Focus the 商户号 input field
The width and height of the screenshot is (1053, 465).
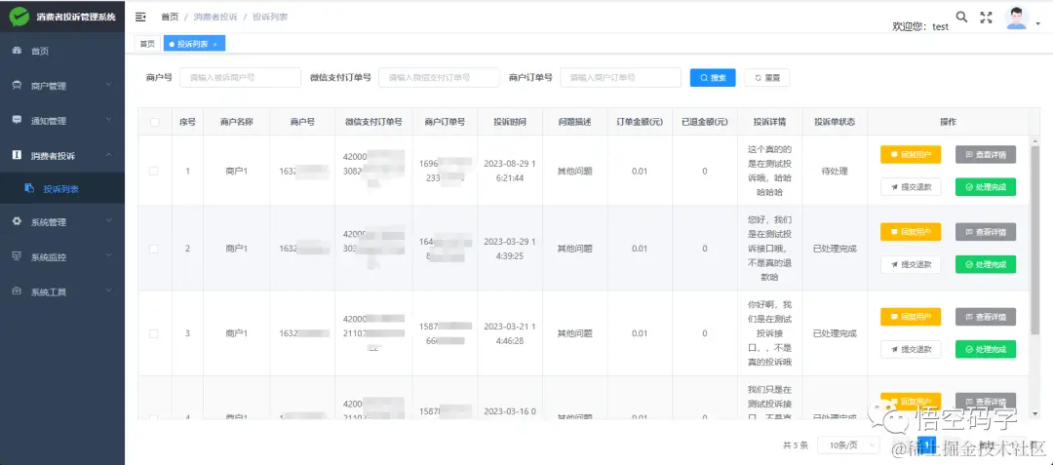coord(241,78)
